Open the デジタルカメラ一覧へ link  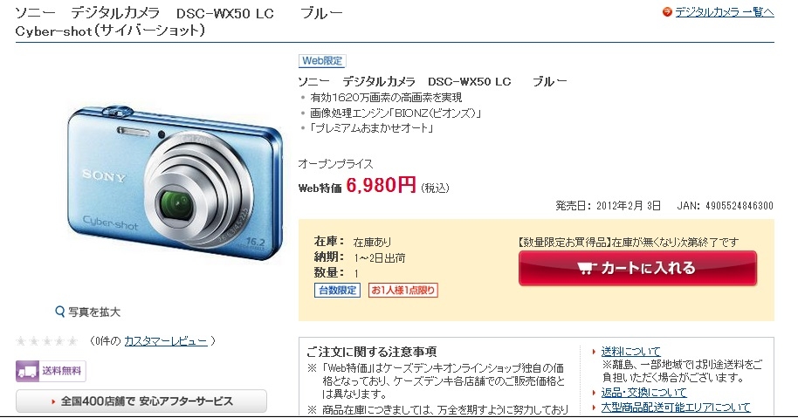[x=724, y=11]
